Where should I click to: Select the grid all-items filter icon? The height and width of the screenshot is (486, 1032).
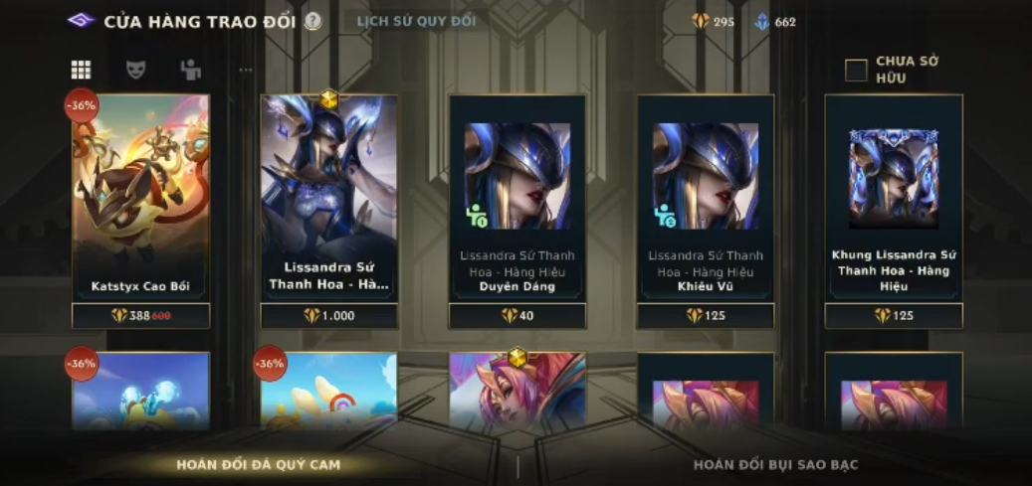tap(81, 70)
